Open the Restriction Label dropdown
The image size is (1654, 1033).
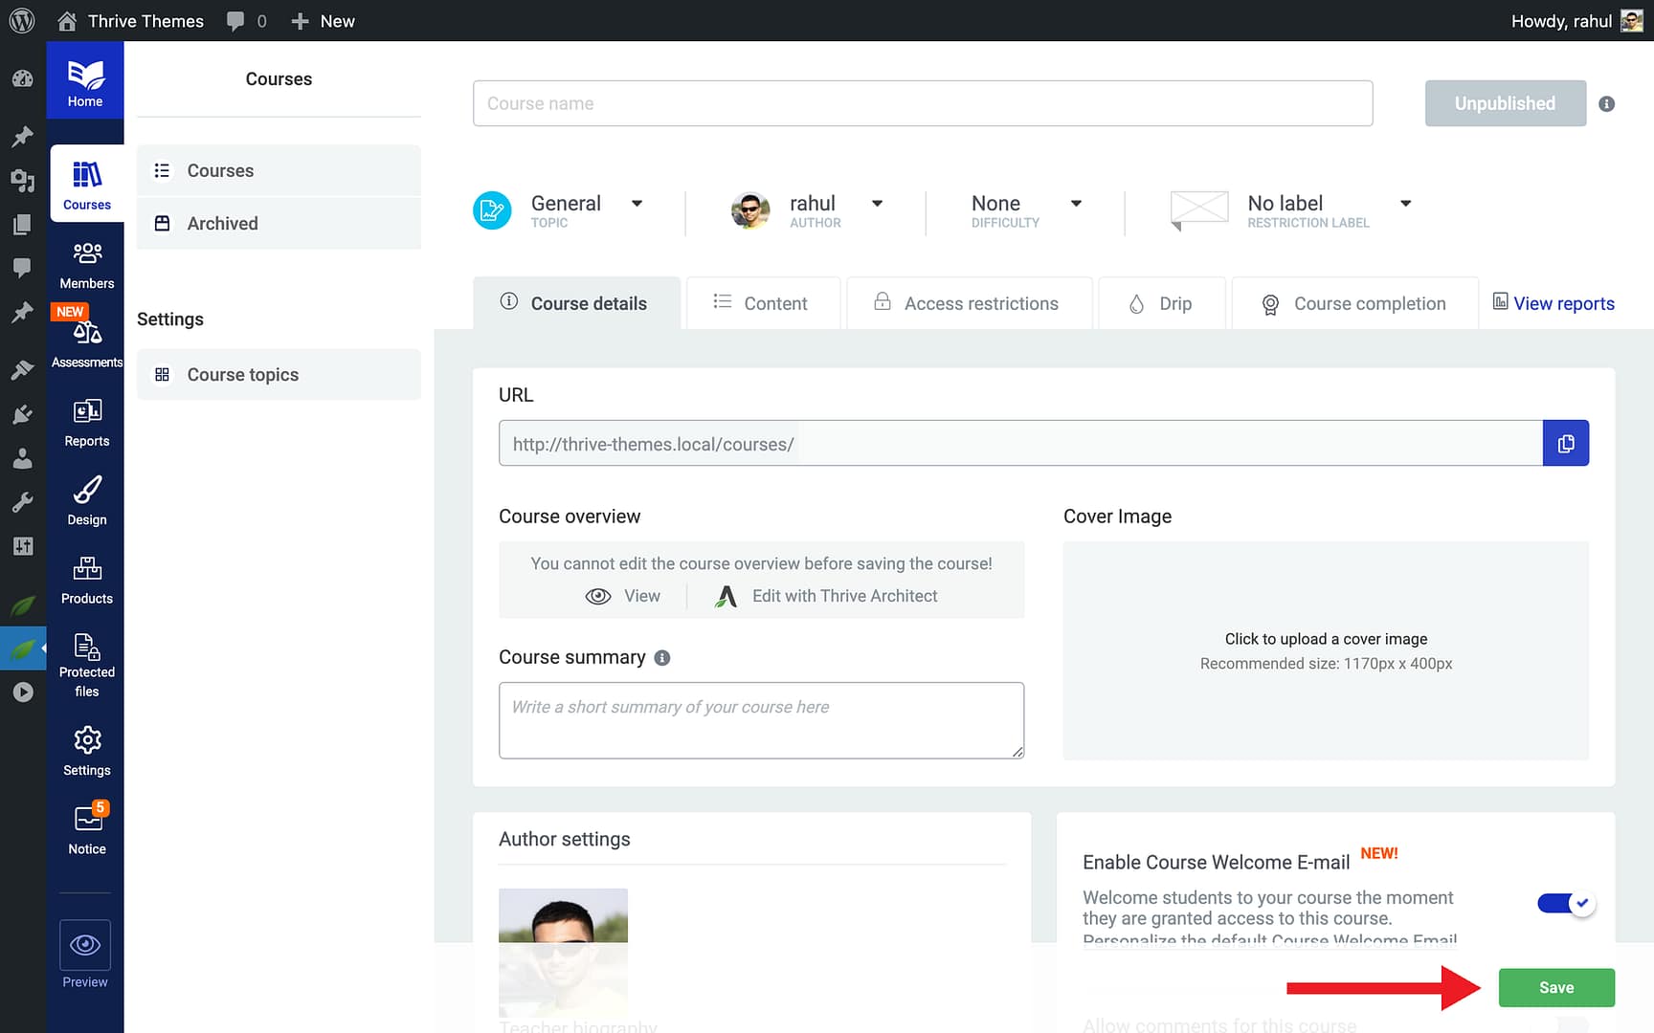tap(1405, 203)
